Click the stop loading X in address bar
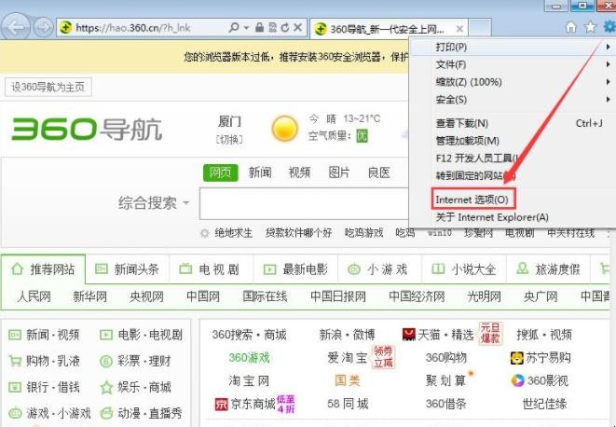The height and width of the screenshot is (427, 616). coord(298,28)
